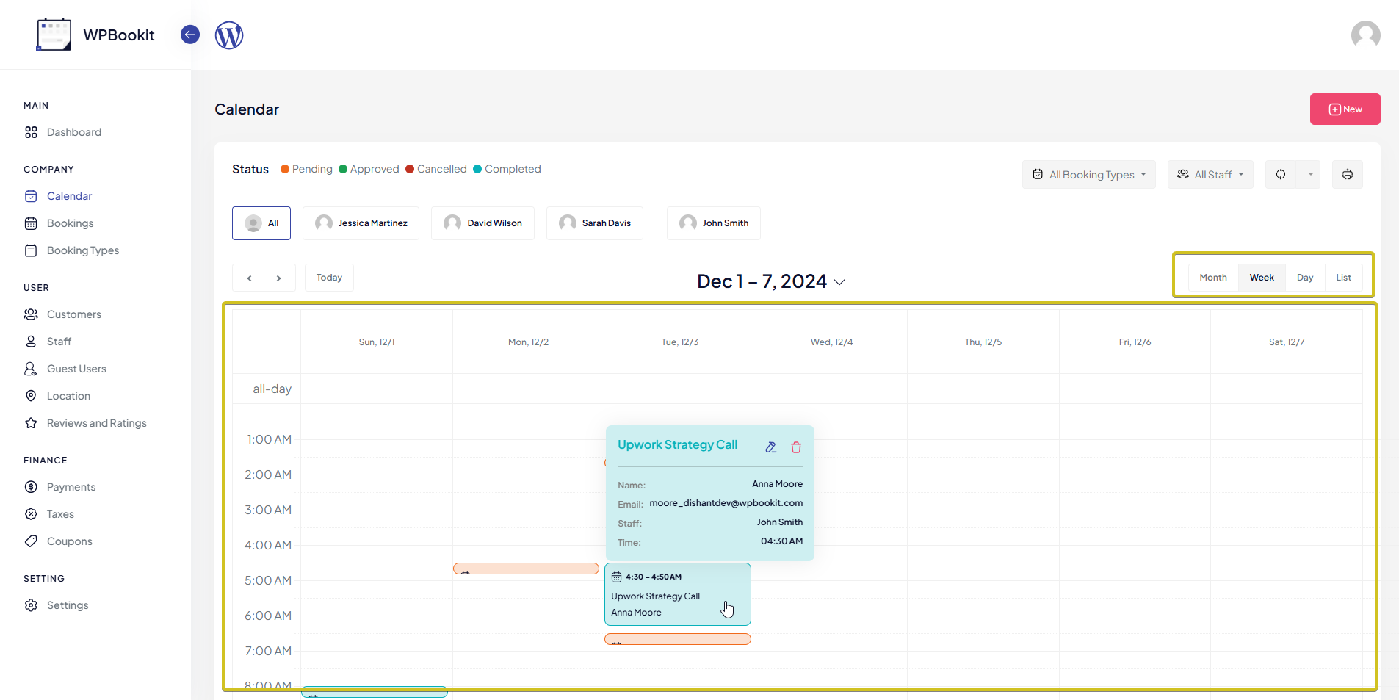Click the refresh calendar icon
Image resolution: width=1399 pixels, height=700 pixels.
tap(1281, 175)
